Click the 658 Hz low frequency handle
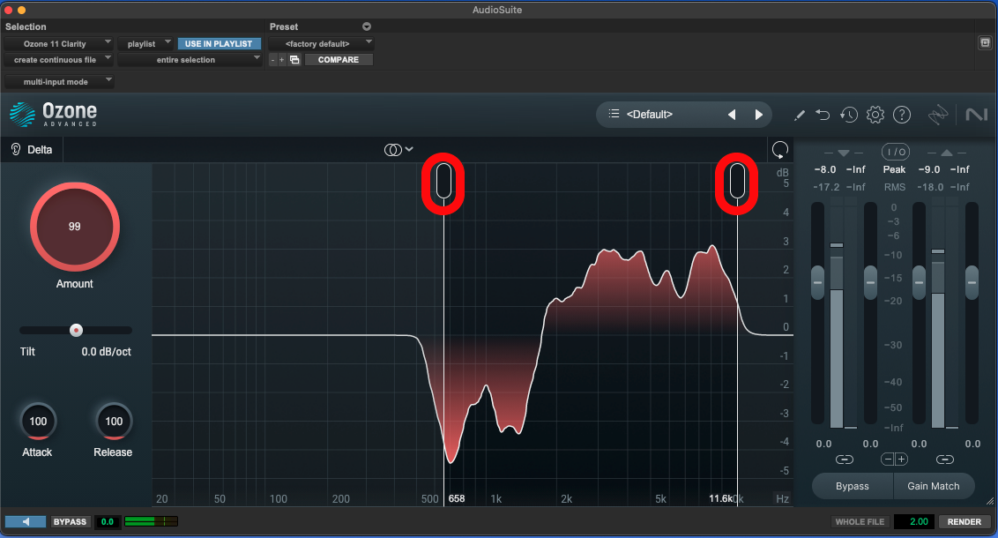 point(443,182)
